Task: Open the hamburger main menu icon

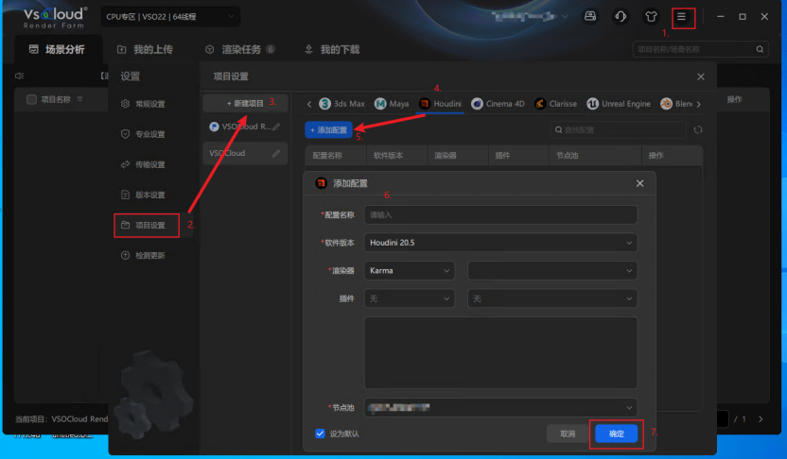Action: [681, 17]
